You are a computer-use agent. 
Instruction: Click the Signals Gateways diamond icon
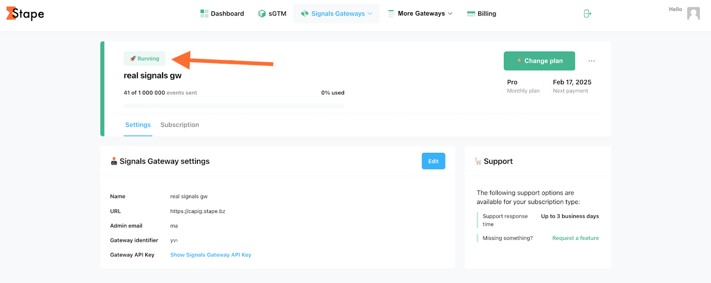click(304, 14)
